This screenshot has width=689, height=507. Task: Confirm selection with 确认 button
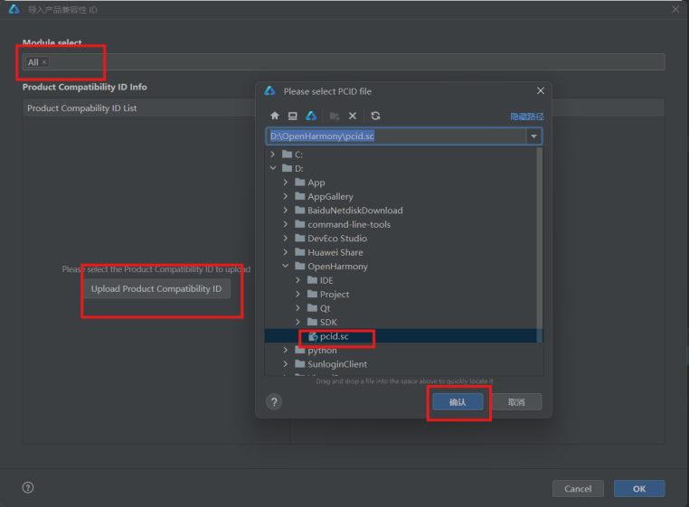click(458, 402)
